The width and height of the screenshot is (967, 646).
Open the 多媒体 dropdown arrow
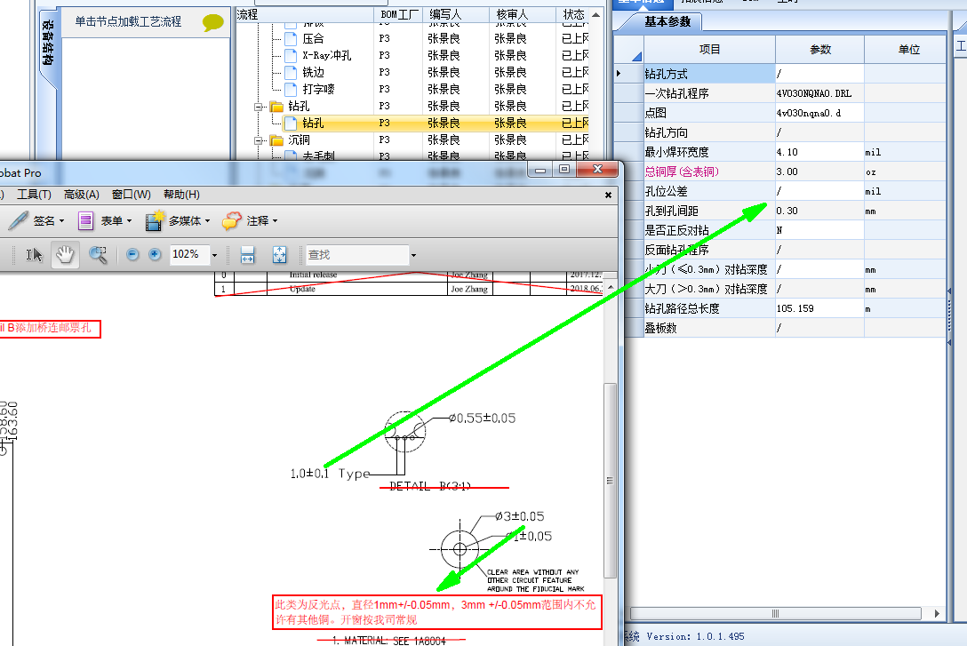tap(207, 220)
